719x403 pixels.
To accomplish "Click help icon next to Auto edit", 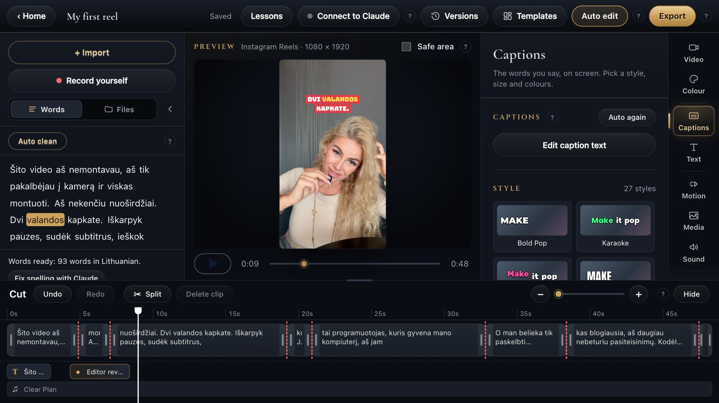I will click(638, 16).
